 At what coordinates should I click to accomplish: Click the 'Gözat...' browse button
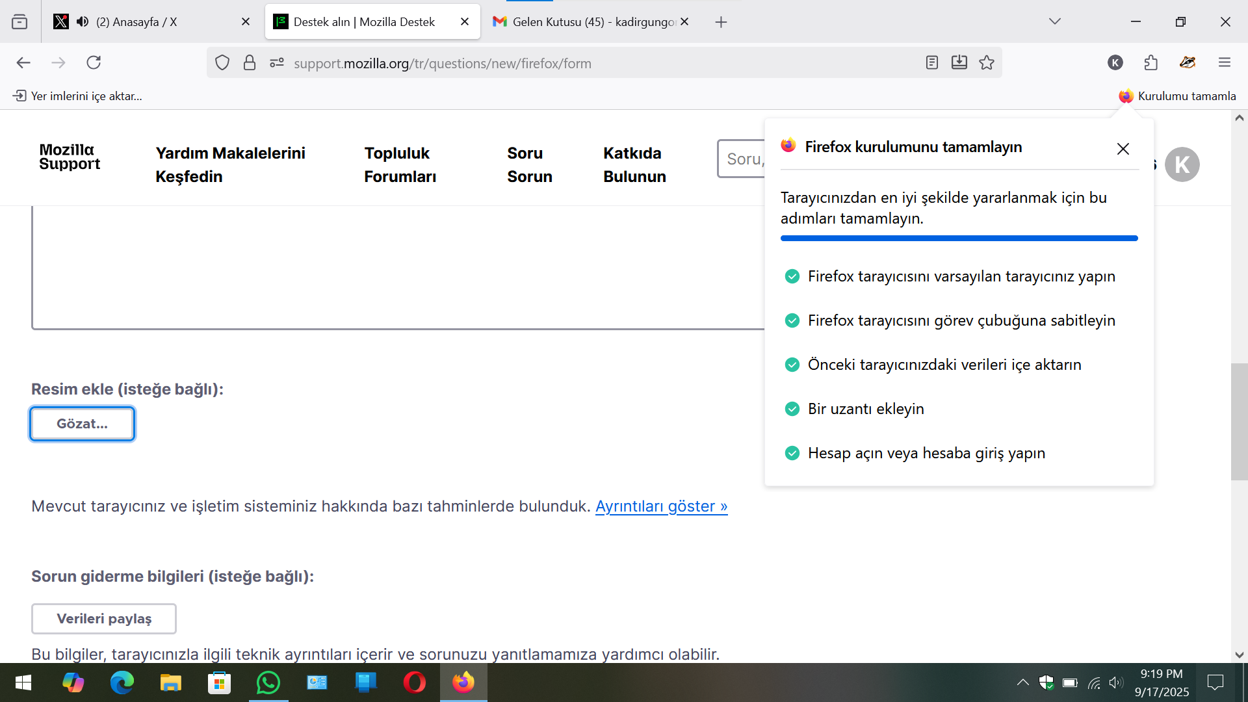[82, 424]
